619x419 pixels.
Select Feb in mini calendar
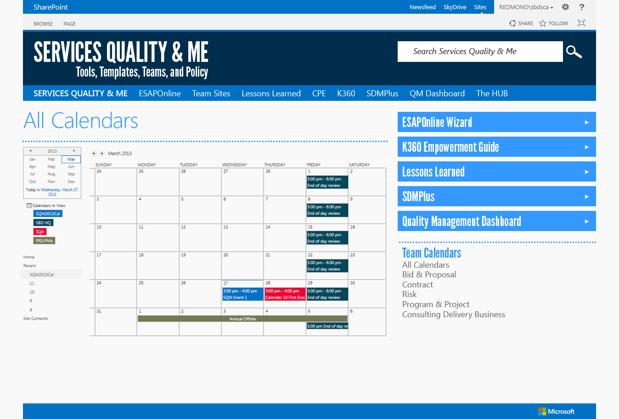coord(51,160)
